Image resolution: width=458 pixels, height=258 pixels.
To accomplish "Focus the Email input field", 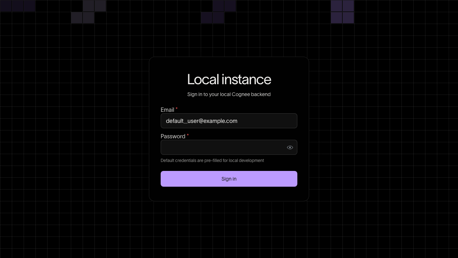I will point(229,121).
